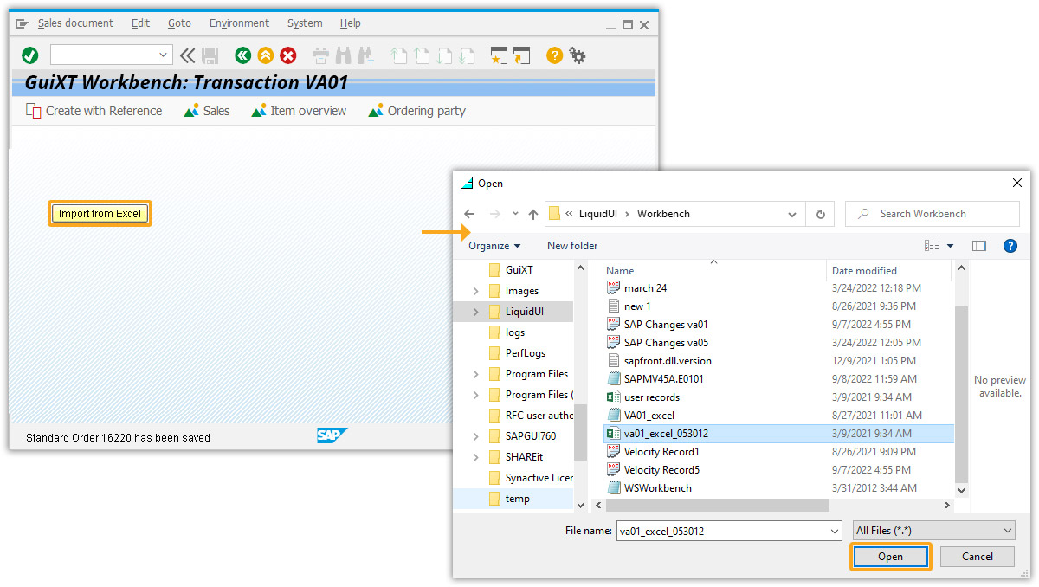
Task: Open the Edit menu in SAP
Action: click(140, 23)
